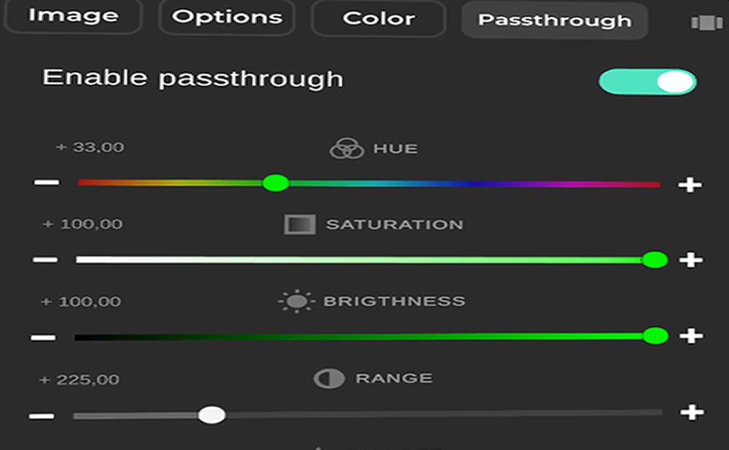This screenshot has height=450, width=729.
Task: Click the icon right of Passthrough tab
Action: 706,23
